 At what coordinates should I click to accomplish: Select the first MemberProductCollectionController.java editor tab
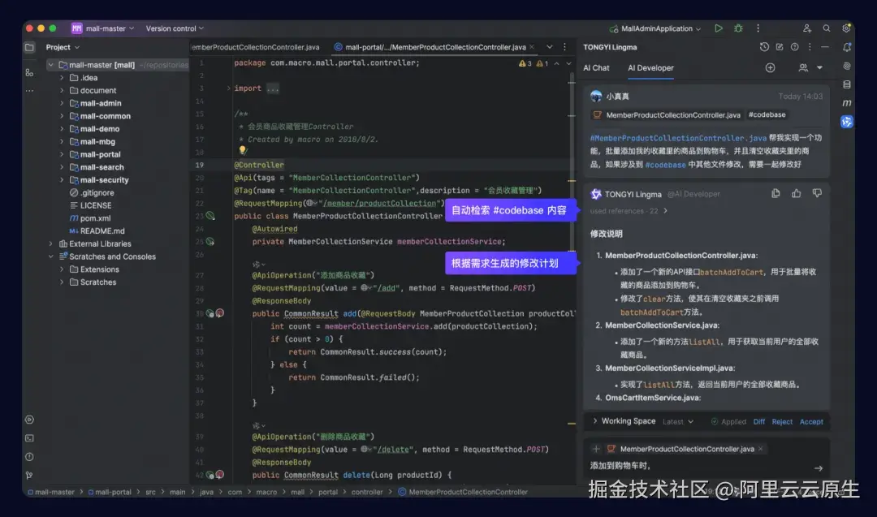point(256,47)
